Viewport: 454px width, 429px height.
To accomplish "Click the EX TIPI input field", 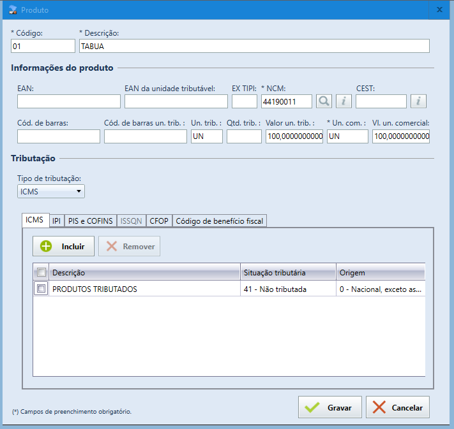I will tap(245, 101).
